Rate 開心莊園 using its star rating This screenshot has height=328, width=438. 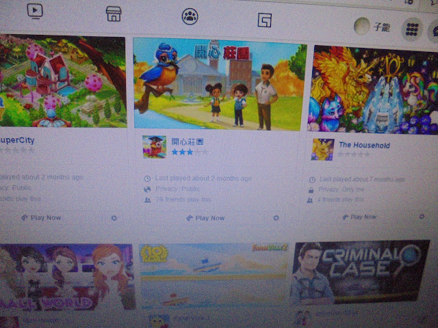190,152
